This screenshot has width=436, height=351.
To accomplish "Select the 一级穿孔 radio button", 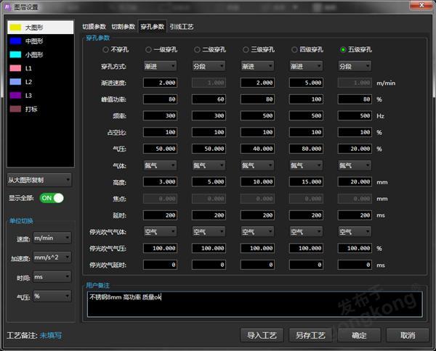I will click(x=149, y=50).
